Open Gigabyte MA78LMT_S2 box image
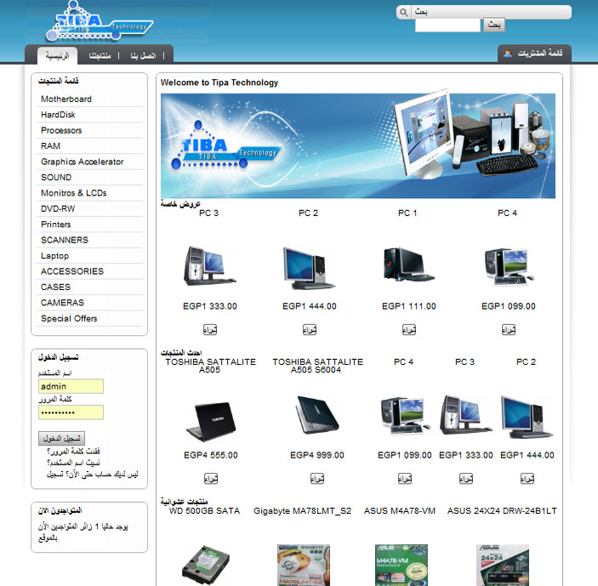598x586 pixels. point(304,565)
